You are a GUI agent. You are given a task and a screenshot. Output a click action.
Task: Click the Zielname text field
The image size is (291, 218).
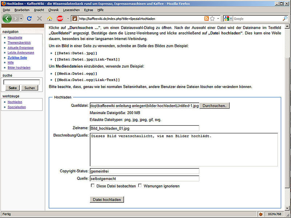point(144,128)
